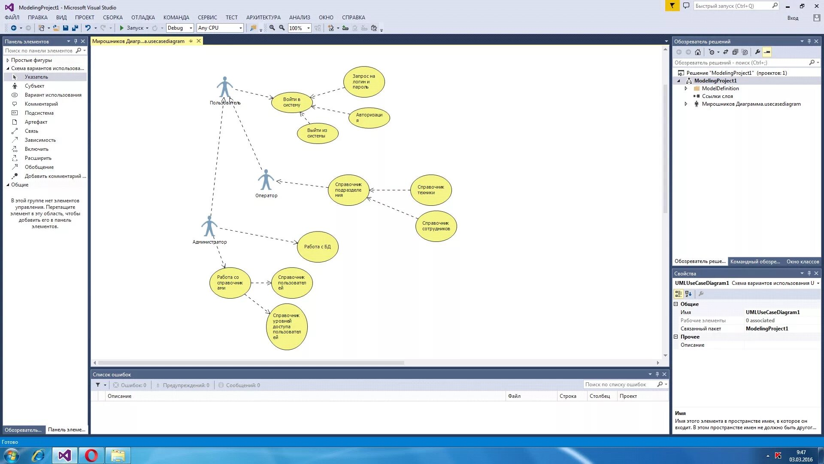Image resolution: width=824 pixels, height=464 pixels.
Task: Click the diagram horizontal scrollbar
Action: pyautogui.click(x=251, y=363)
